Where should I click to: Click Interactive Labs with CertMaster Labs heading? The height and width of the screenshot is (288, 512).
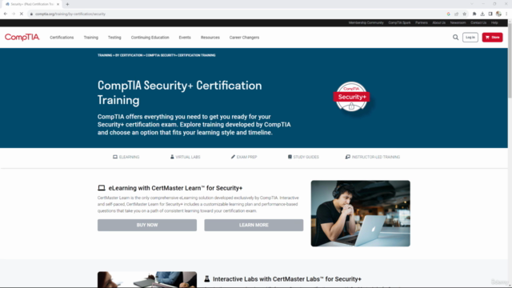coord(287,279)
